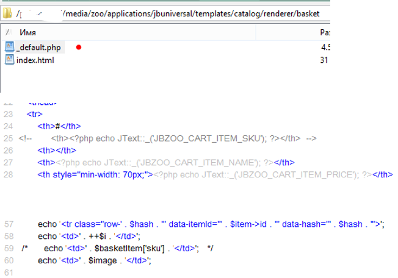Click line number 23 in the gutter
The height and width of the screenshot is (278, 398).
point(8,115)
